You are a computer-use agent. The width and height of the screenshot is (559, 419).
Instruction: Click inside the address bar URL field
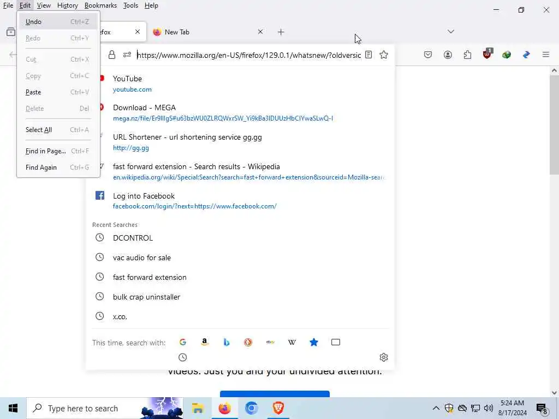(x=249, y=55)
